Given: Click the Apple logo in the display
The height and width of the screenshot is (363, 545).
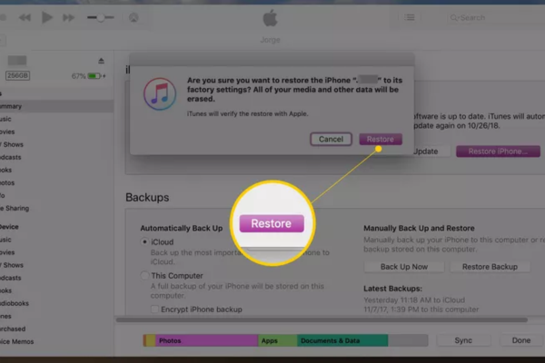Looking at the screenshot, I should click(270, 18).
